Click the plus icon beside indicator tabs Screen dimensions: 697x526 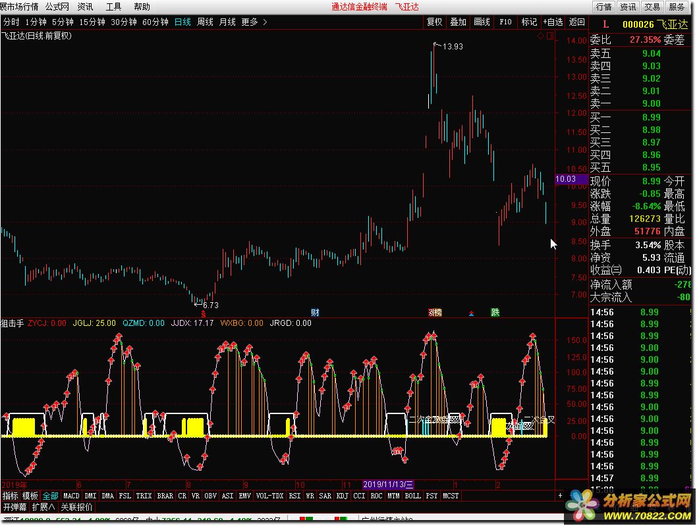coord(560,496)
